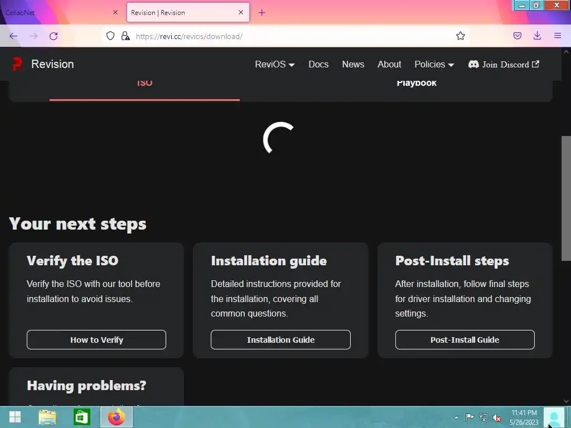The width and height of the screenshot is (571, 428).
Task: Show hidden system tray icons arrow
Action: pyautogui.click(x=456, y=417)
